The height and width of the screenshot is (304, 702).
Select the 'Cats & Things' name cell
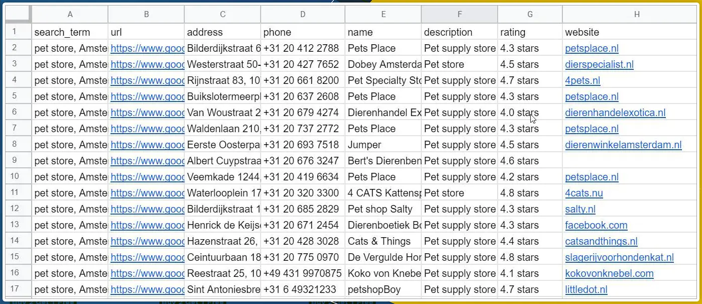[383, 241]
